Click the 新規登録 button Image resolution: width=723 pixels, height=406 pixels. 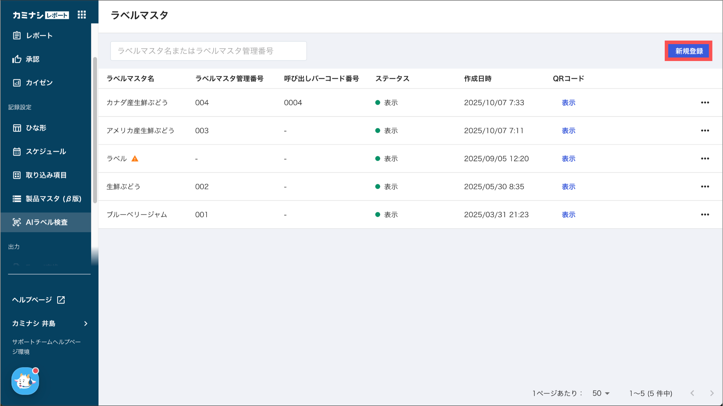point(689,51)
